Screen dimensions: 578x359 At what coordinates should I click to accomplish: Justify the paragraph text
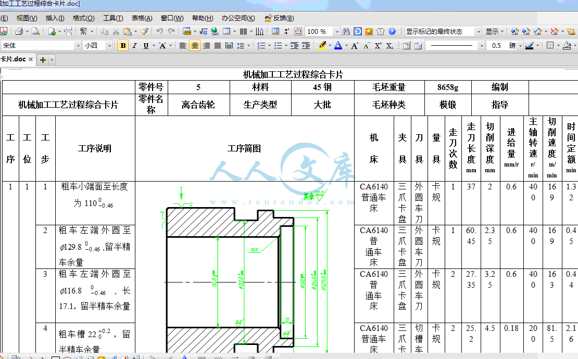(x=218, y=46)
